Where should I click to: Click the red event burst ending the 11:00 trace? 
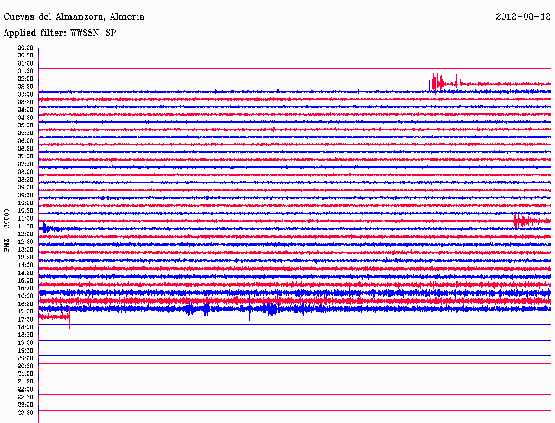[x=532, y=221]
